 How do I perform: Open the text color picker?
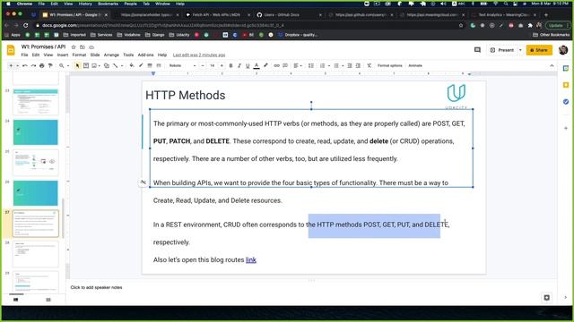click(x=257, y=65)
